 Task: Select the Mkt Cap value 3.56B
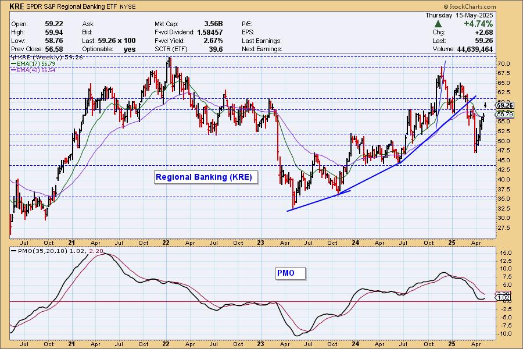coord(213,24)
